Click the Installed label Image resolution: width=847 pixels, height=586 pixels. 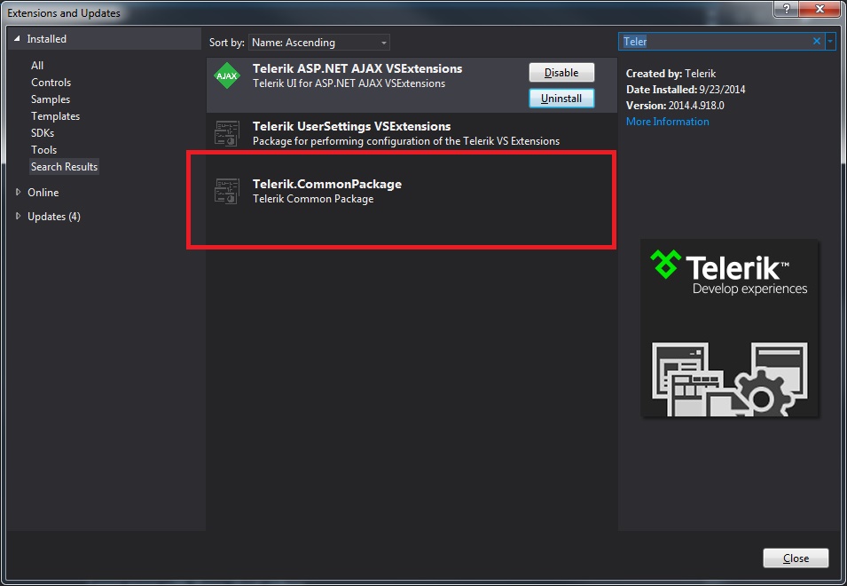tap(46, 39)
